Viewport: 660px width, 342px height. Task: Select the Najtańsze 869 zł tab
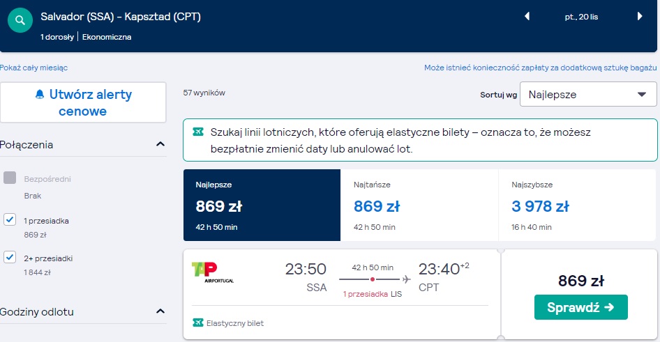coord(419,205)
